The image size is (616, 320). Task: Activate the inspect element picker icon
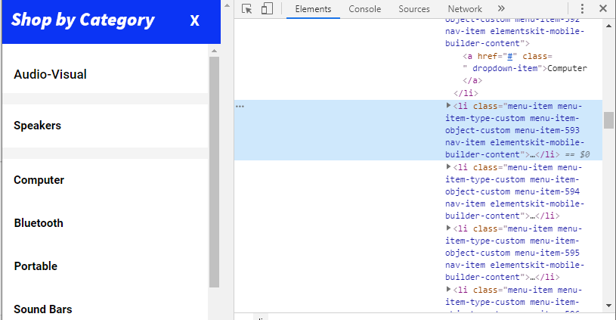pyautogui.click(x=246, y=8)
